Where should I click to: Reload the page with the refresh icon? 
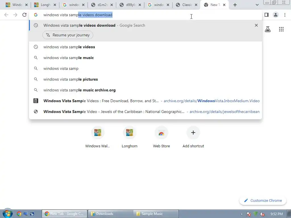click(24, 15)
